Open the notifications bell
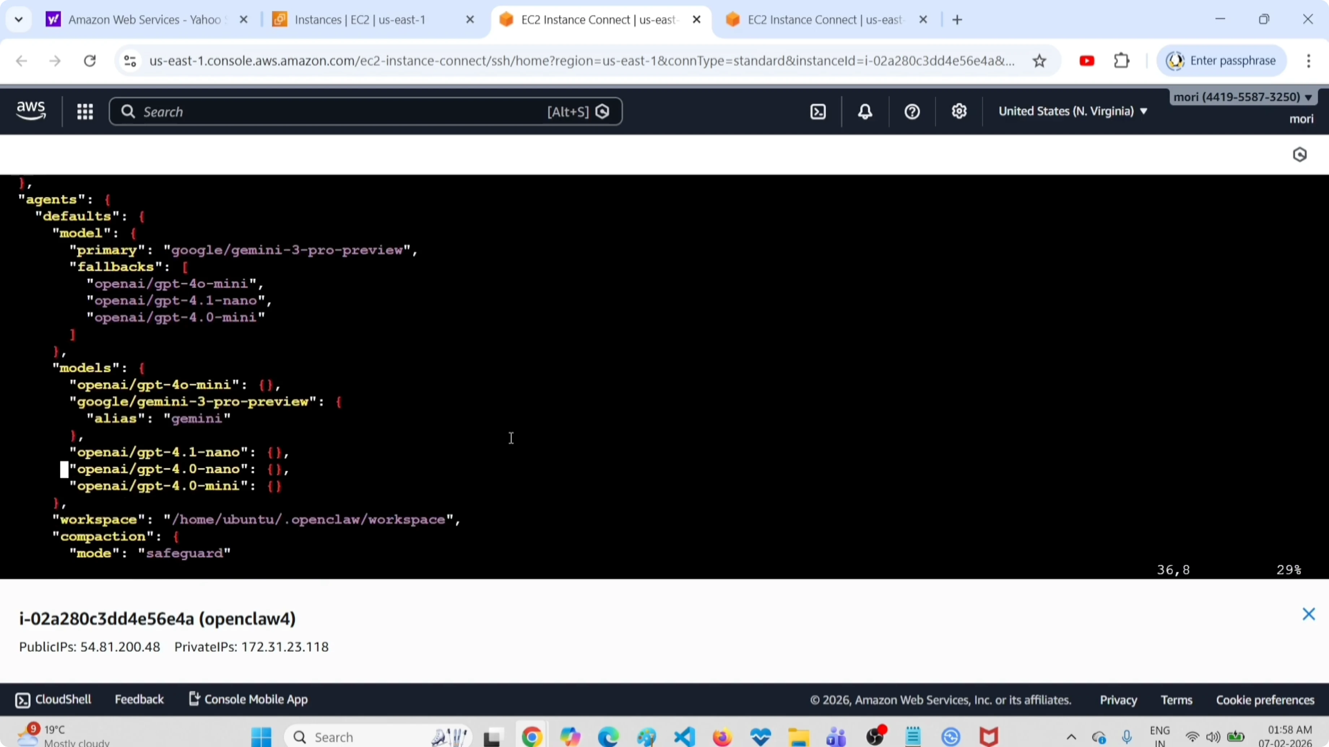The height and width of the screenshot is (747, 1329). tap(865, 112)
